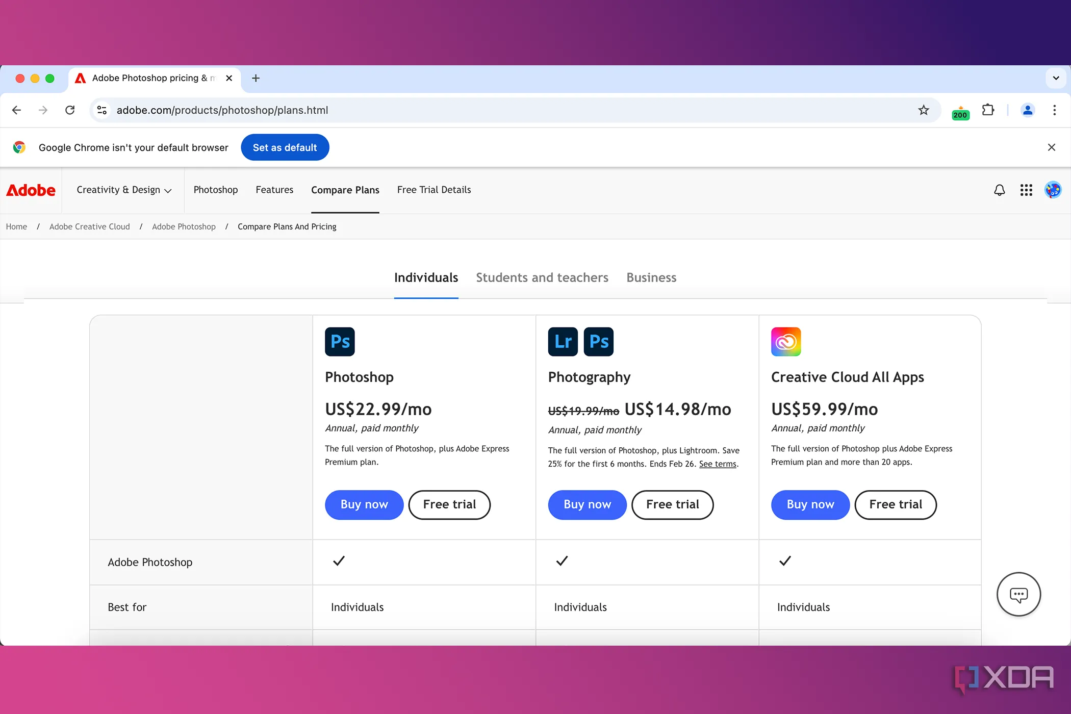Expand the tab search chevron
Screen dimensions: 1071x714
(1056, 78)
